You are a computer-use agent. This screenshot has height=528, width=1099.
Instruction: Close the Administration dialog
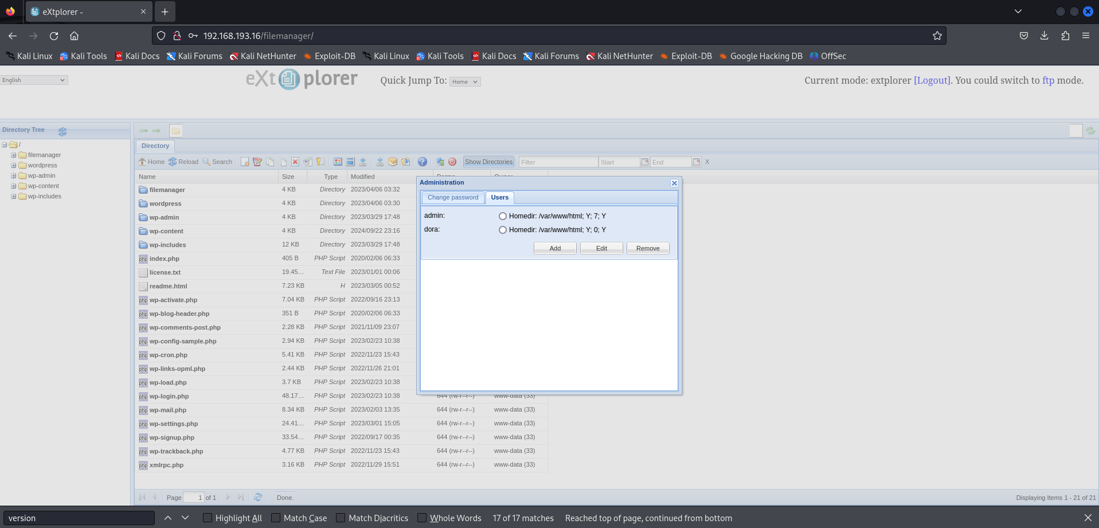[674, 183]
